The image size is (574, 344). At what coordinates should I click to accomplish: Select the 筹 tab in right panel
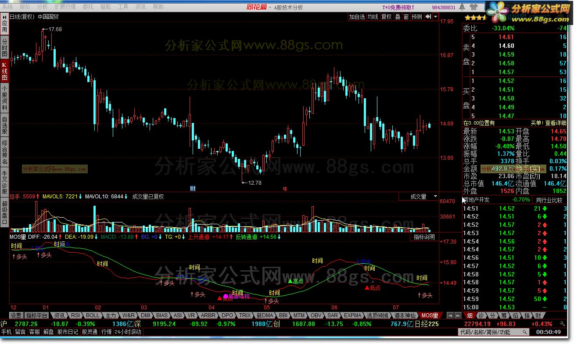coord(504,315)
